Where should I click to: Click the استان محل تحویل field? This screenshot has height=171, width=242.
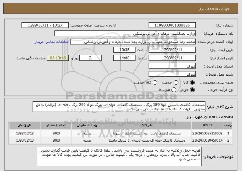click(172, 66)
